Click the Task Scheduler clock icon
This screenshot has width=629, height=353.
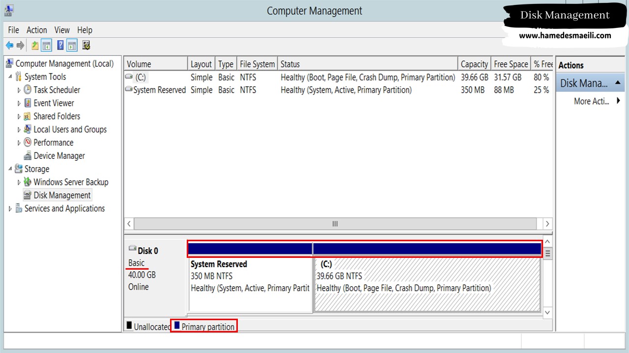(28, 90)
